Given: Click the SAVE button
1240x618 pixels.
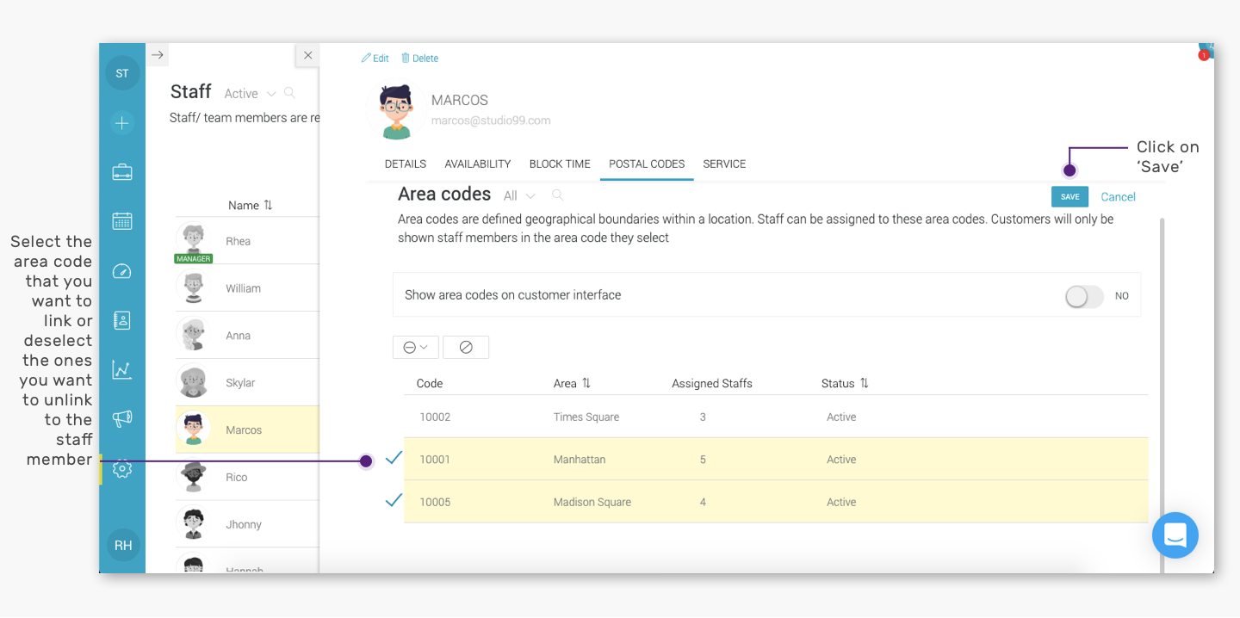Looking at the screenshot, I should tap(1069, 197).
